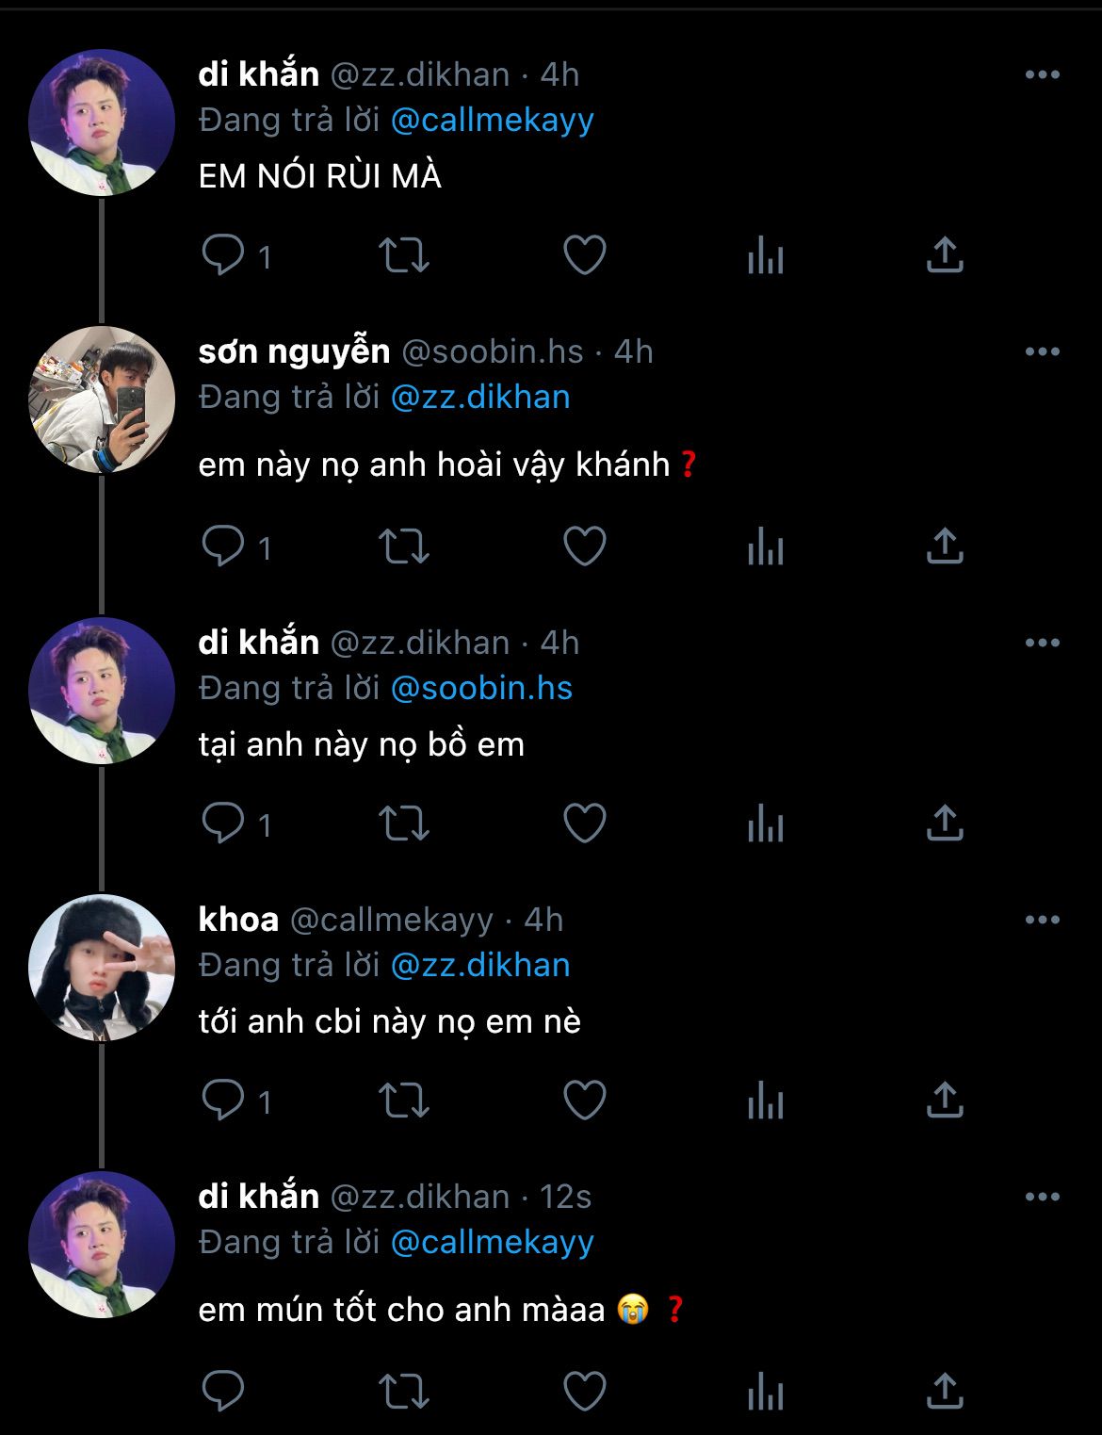
Task: Open the @callmekayy mention in the first tweet
Action: click(492, 121)
